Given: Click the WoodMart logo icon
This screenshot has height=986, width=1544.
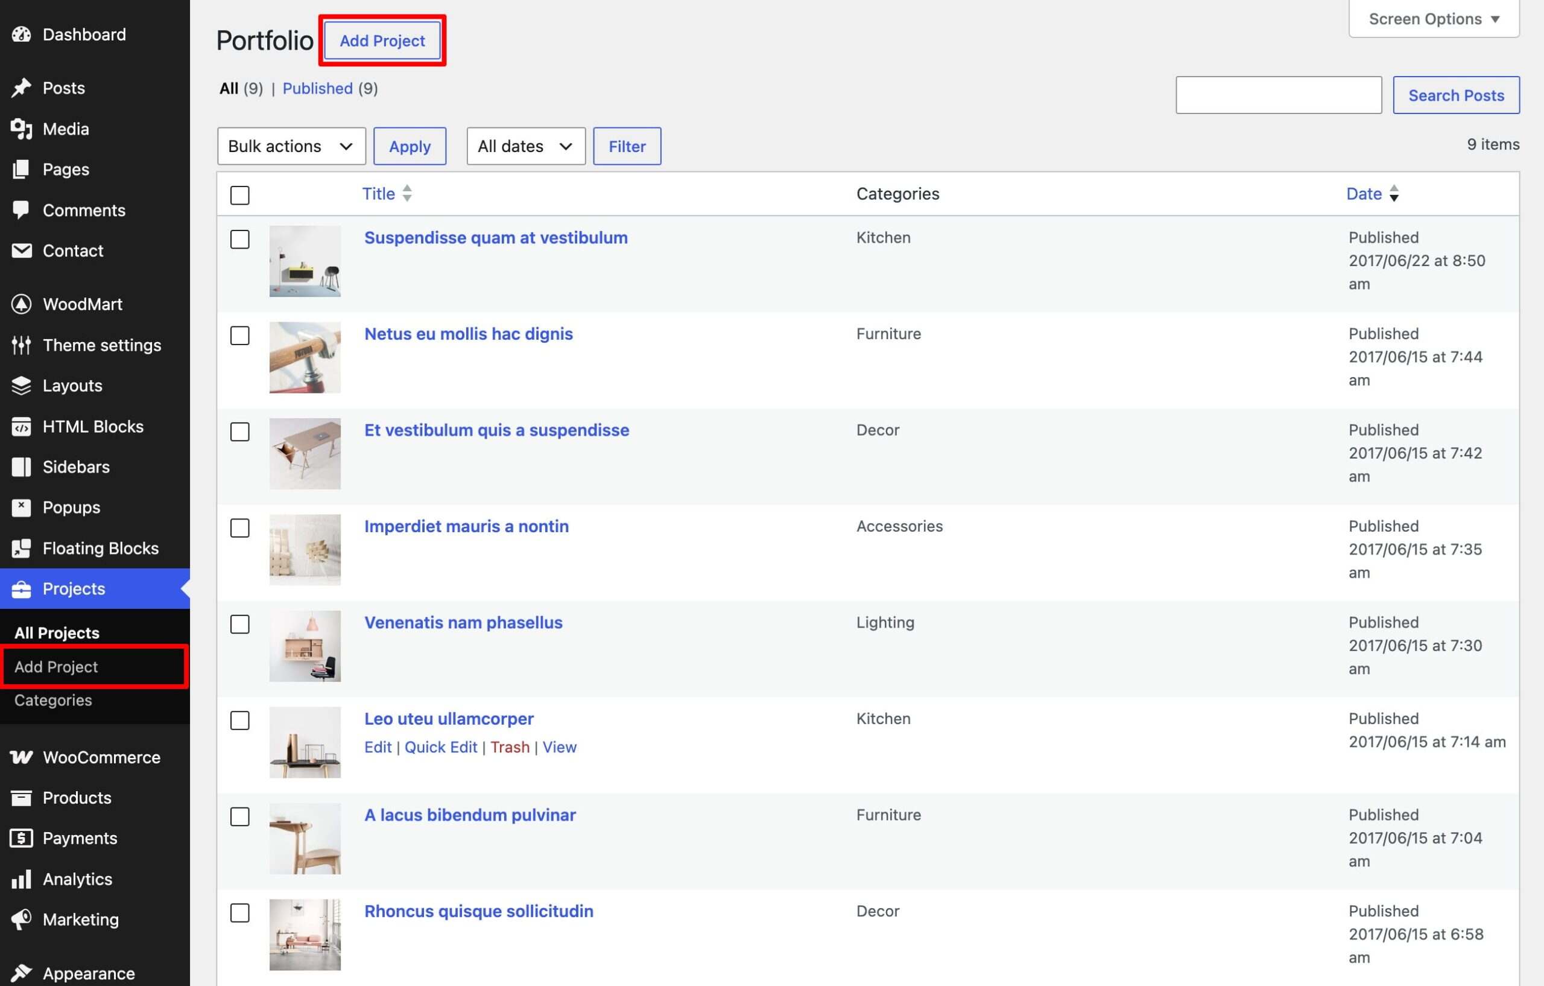Looking at the screenshot, I should (21, 304).
